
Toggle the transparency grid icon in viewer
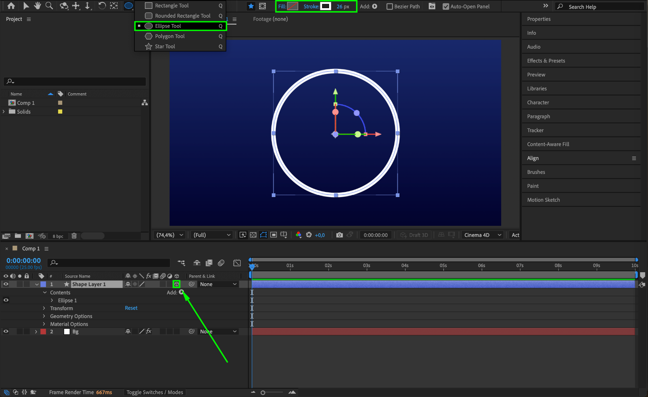point(253,235)
